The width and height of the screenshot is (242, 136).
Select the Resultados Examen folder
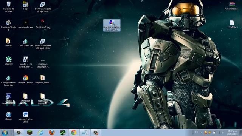[x=43, y=99]
